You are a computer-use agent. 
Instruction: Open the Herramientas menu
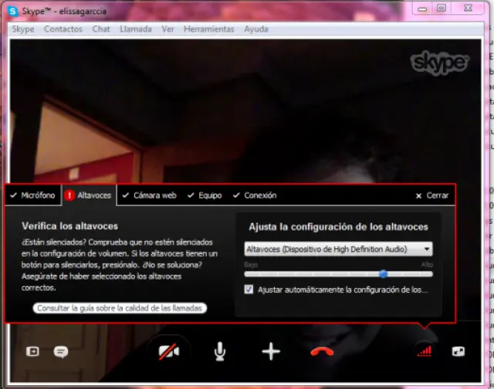click(x=209, y=29)
